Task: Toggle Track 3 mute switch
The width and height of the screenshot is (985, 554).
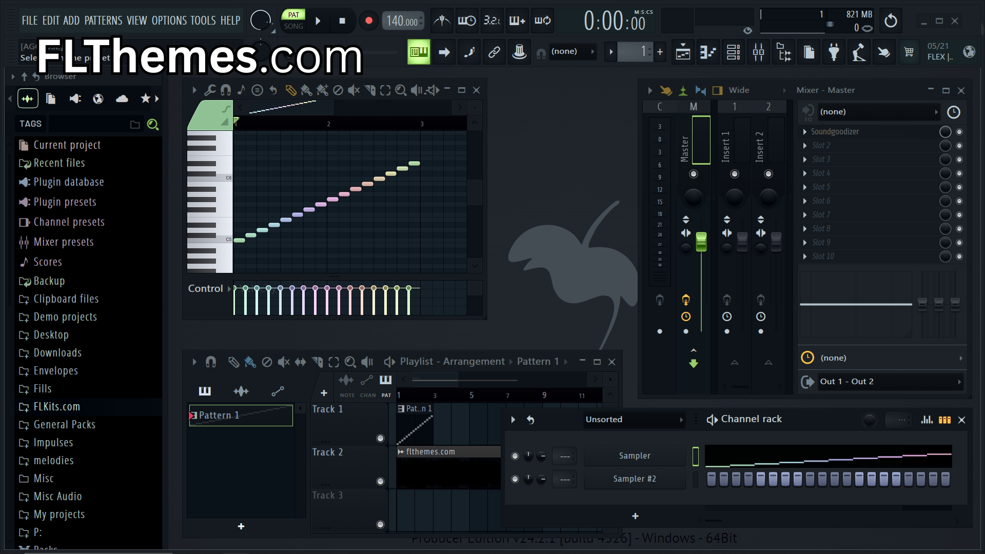Action: point(380,524)
